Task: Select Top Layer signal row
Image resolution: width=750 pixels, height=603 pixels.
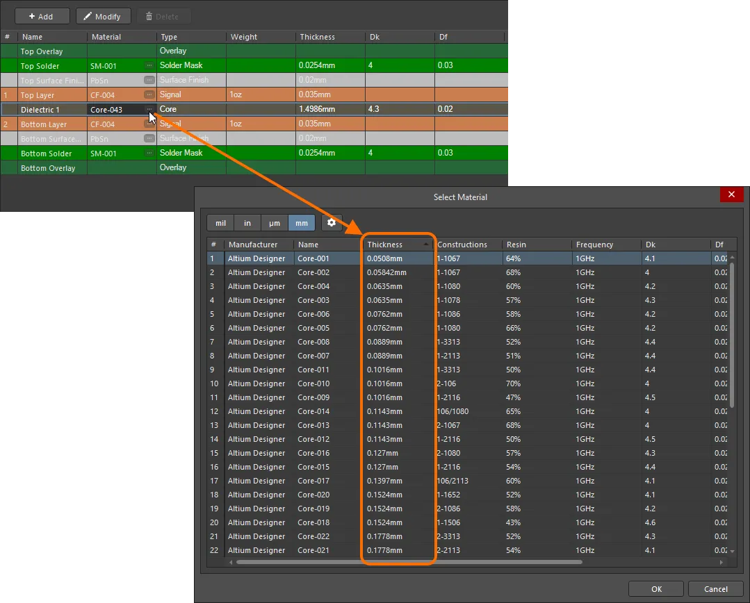Action: pos(254,94)
